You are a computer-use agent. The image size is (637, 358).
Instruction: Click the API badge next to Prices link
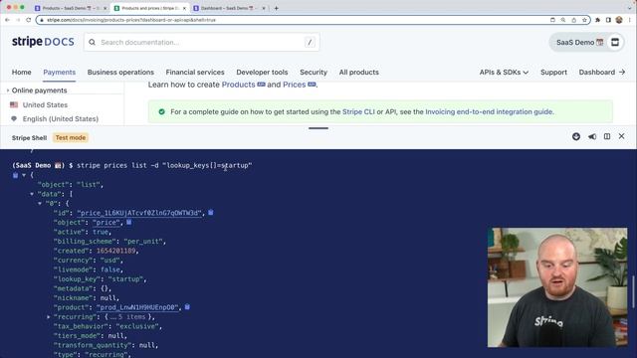tap(312, 85)
